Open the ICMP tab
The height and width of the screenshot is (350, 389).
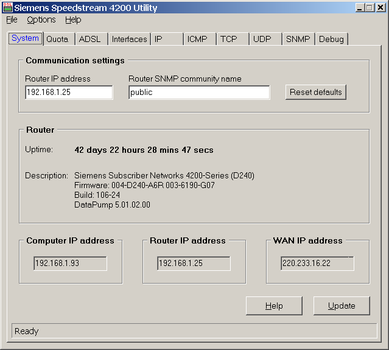tap(200, 39)
